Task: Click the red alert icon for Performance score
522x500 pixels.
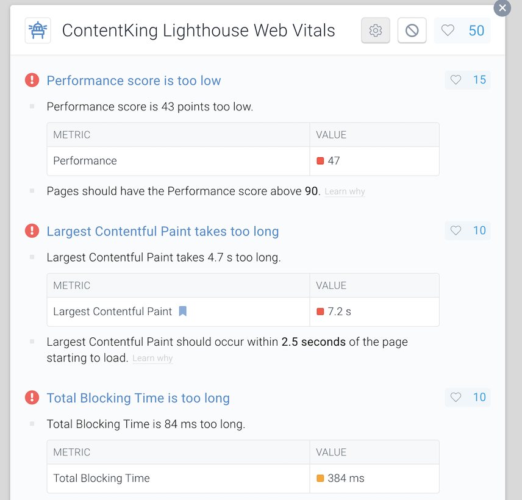Action: tap(32, 80)
